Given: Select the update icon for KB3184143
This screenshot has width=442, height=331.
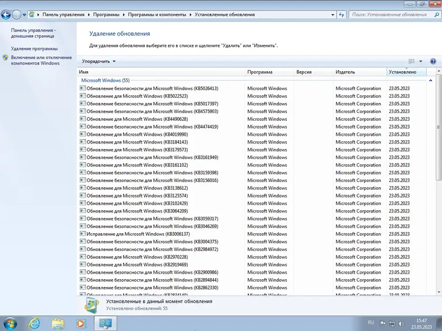Looking at the screenshot, I should coord(82,142).
